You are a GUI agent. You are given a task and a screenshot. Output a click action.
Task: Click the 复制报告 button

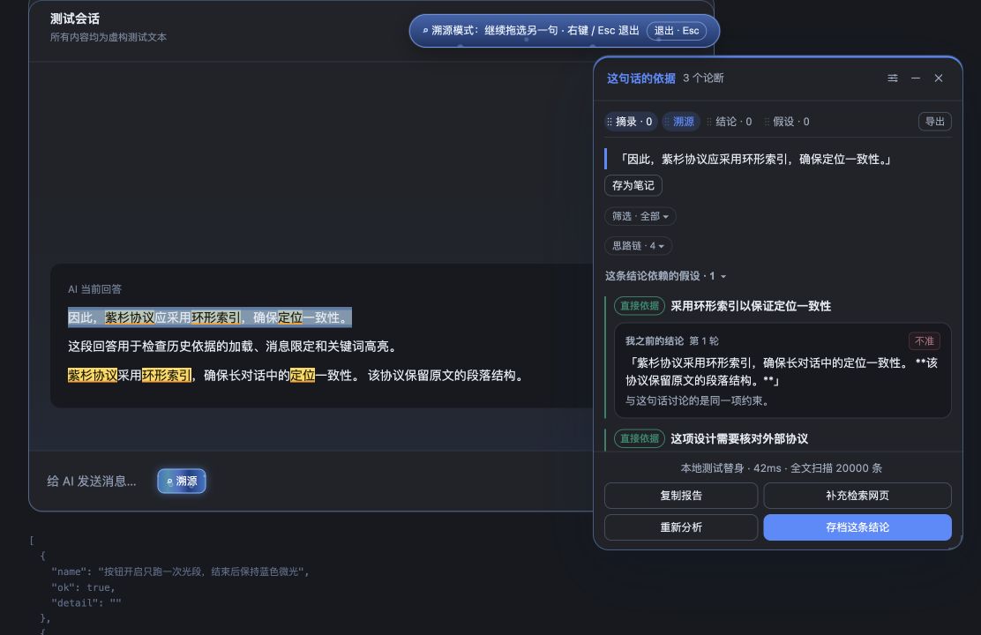coord(681,496)
